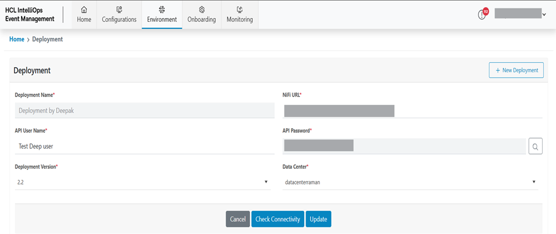Follow the Home breadcrumb link
556x234 pixels.
pos(17,39)
